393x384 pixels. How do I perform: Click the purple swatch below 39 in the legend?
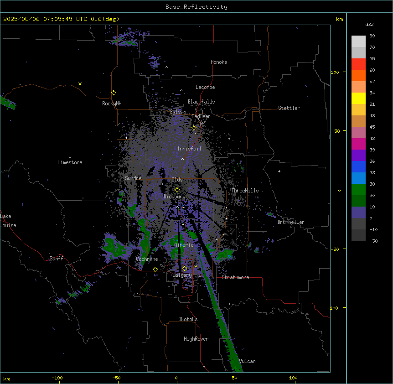tap(358, 155)
